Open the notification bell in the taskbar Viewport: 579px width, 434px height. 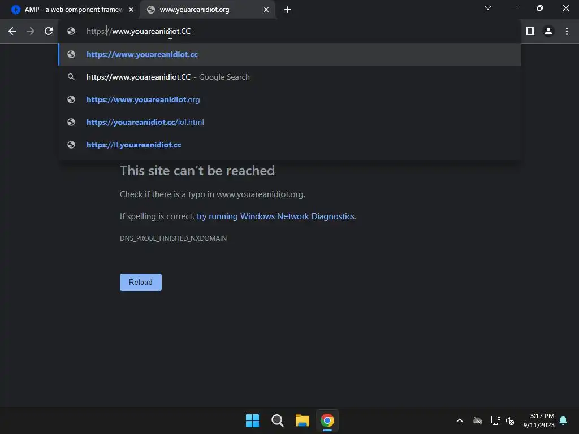(564, 420)
